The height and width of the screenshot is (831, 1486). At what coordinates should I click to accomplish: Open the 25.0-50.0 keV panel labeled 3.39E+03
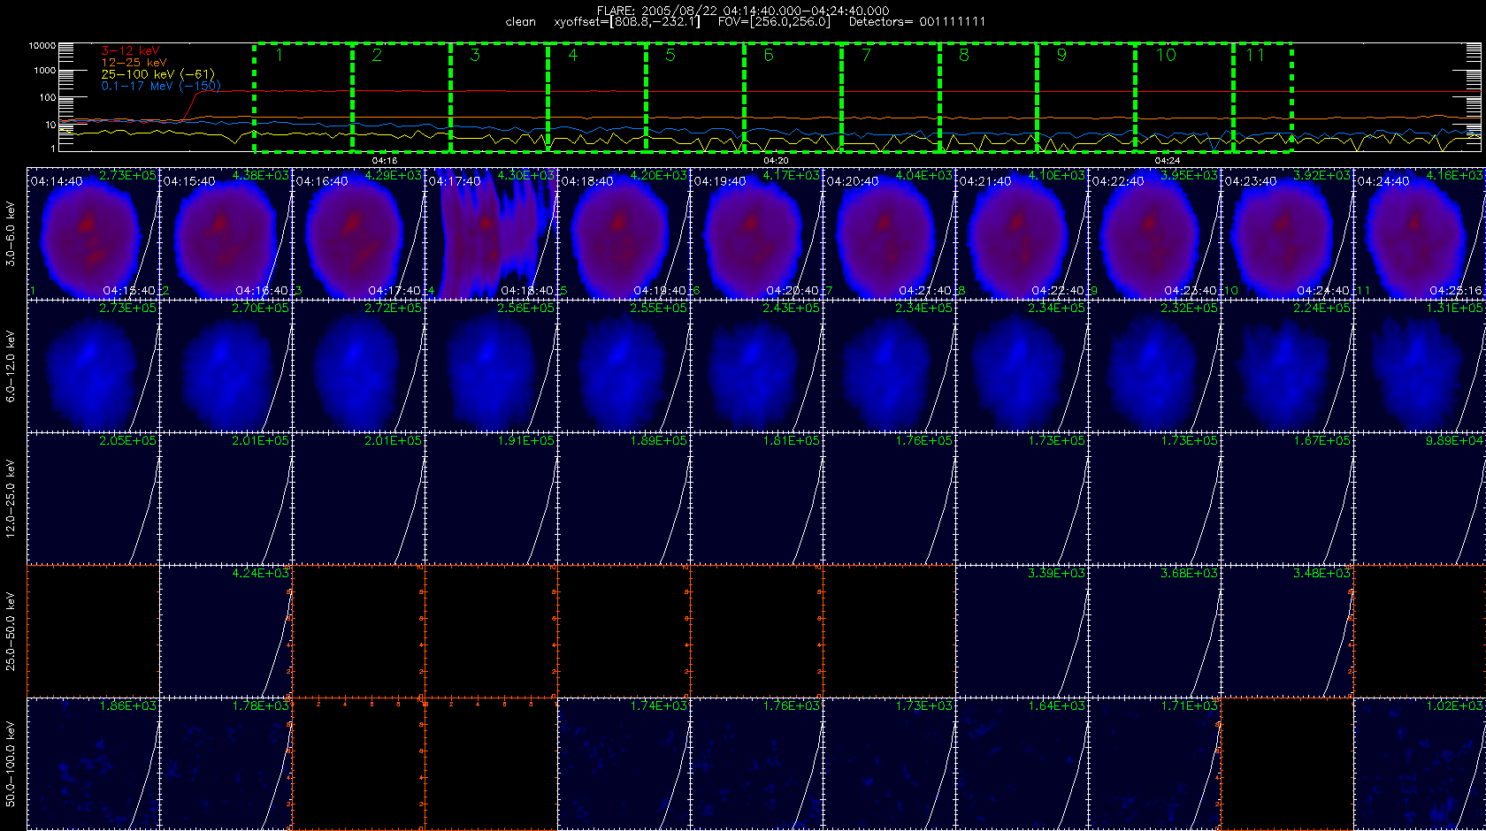click(x=1022, y=631)
